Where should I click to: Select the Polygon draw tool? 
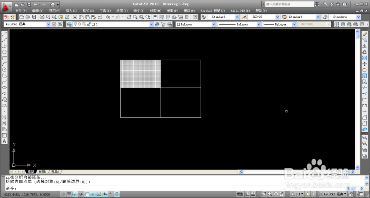[4, 52]
